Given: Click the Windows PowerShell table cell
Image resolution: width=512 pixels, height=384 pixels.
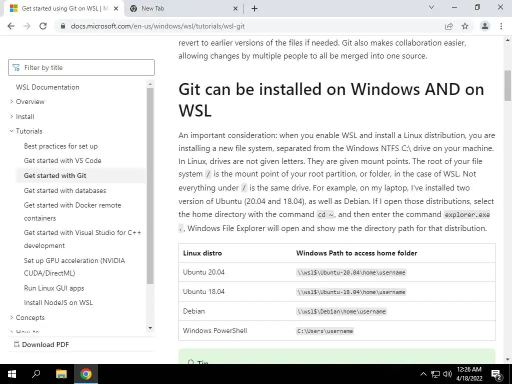Looking at the screenshot, I should (x=215, y=330).
